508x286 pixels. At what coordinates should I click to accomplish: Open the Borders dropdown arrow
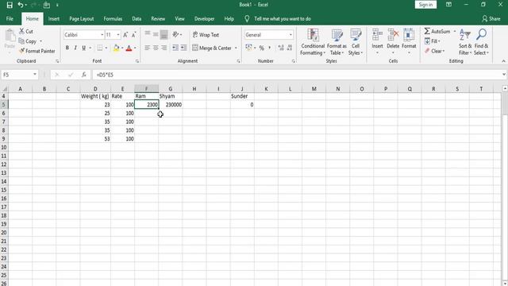[106, 48]
